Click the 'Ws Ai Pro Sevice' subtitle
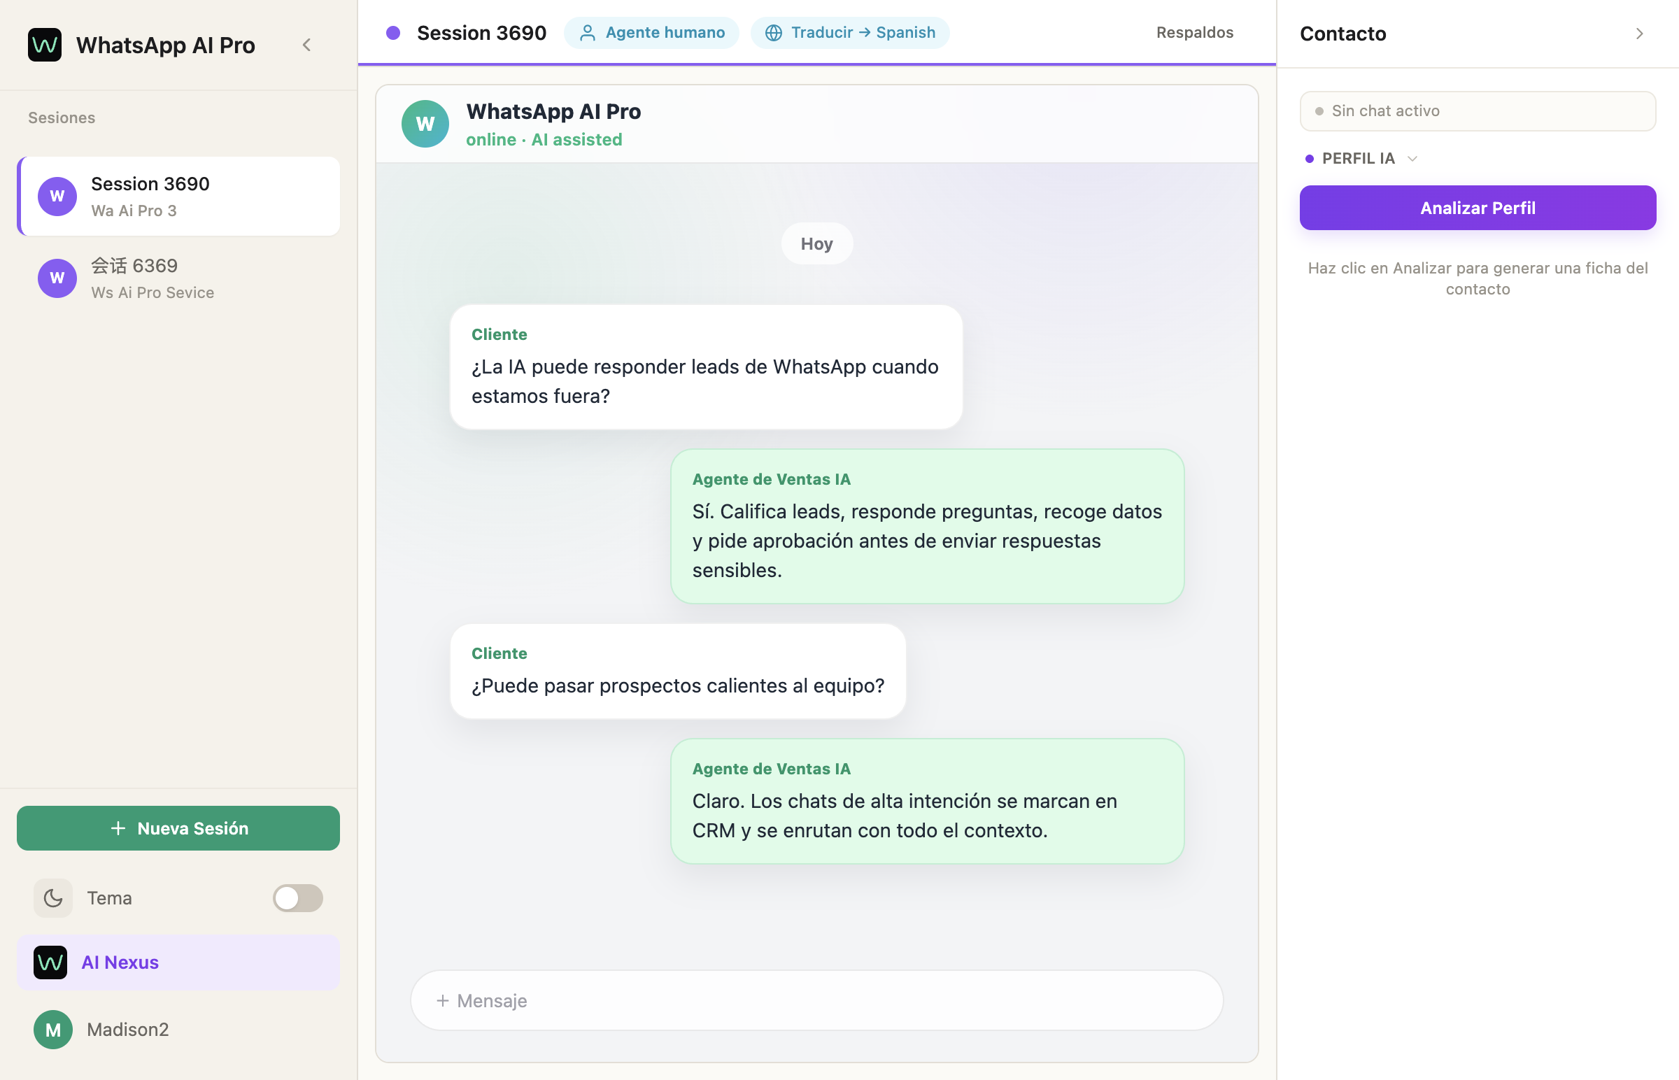This screenshot has width=1679, height=1080. pyautogui.click(x=153, y=292)
